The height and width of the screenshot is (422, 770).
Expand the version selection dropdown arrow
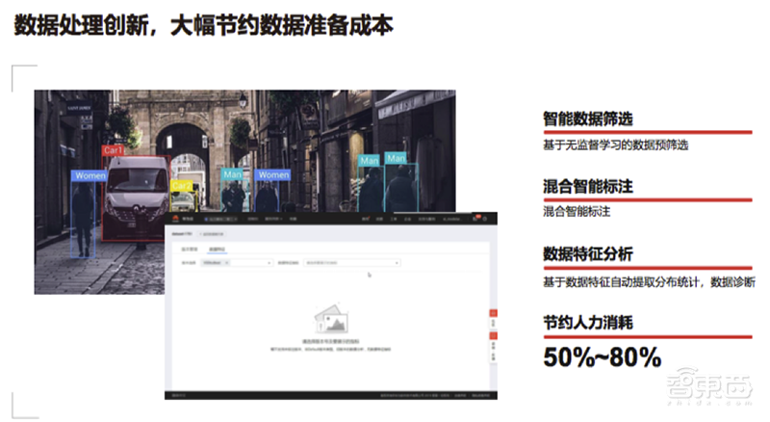tap(269, 263)
